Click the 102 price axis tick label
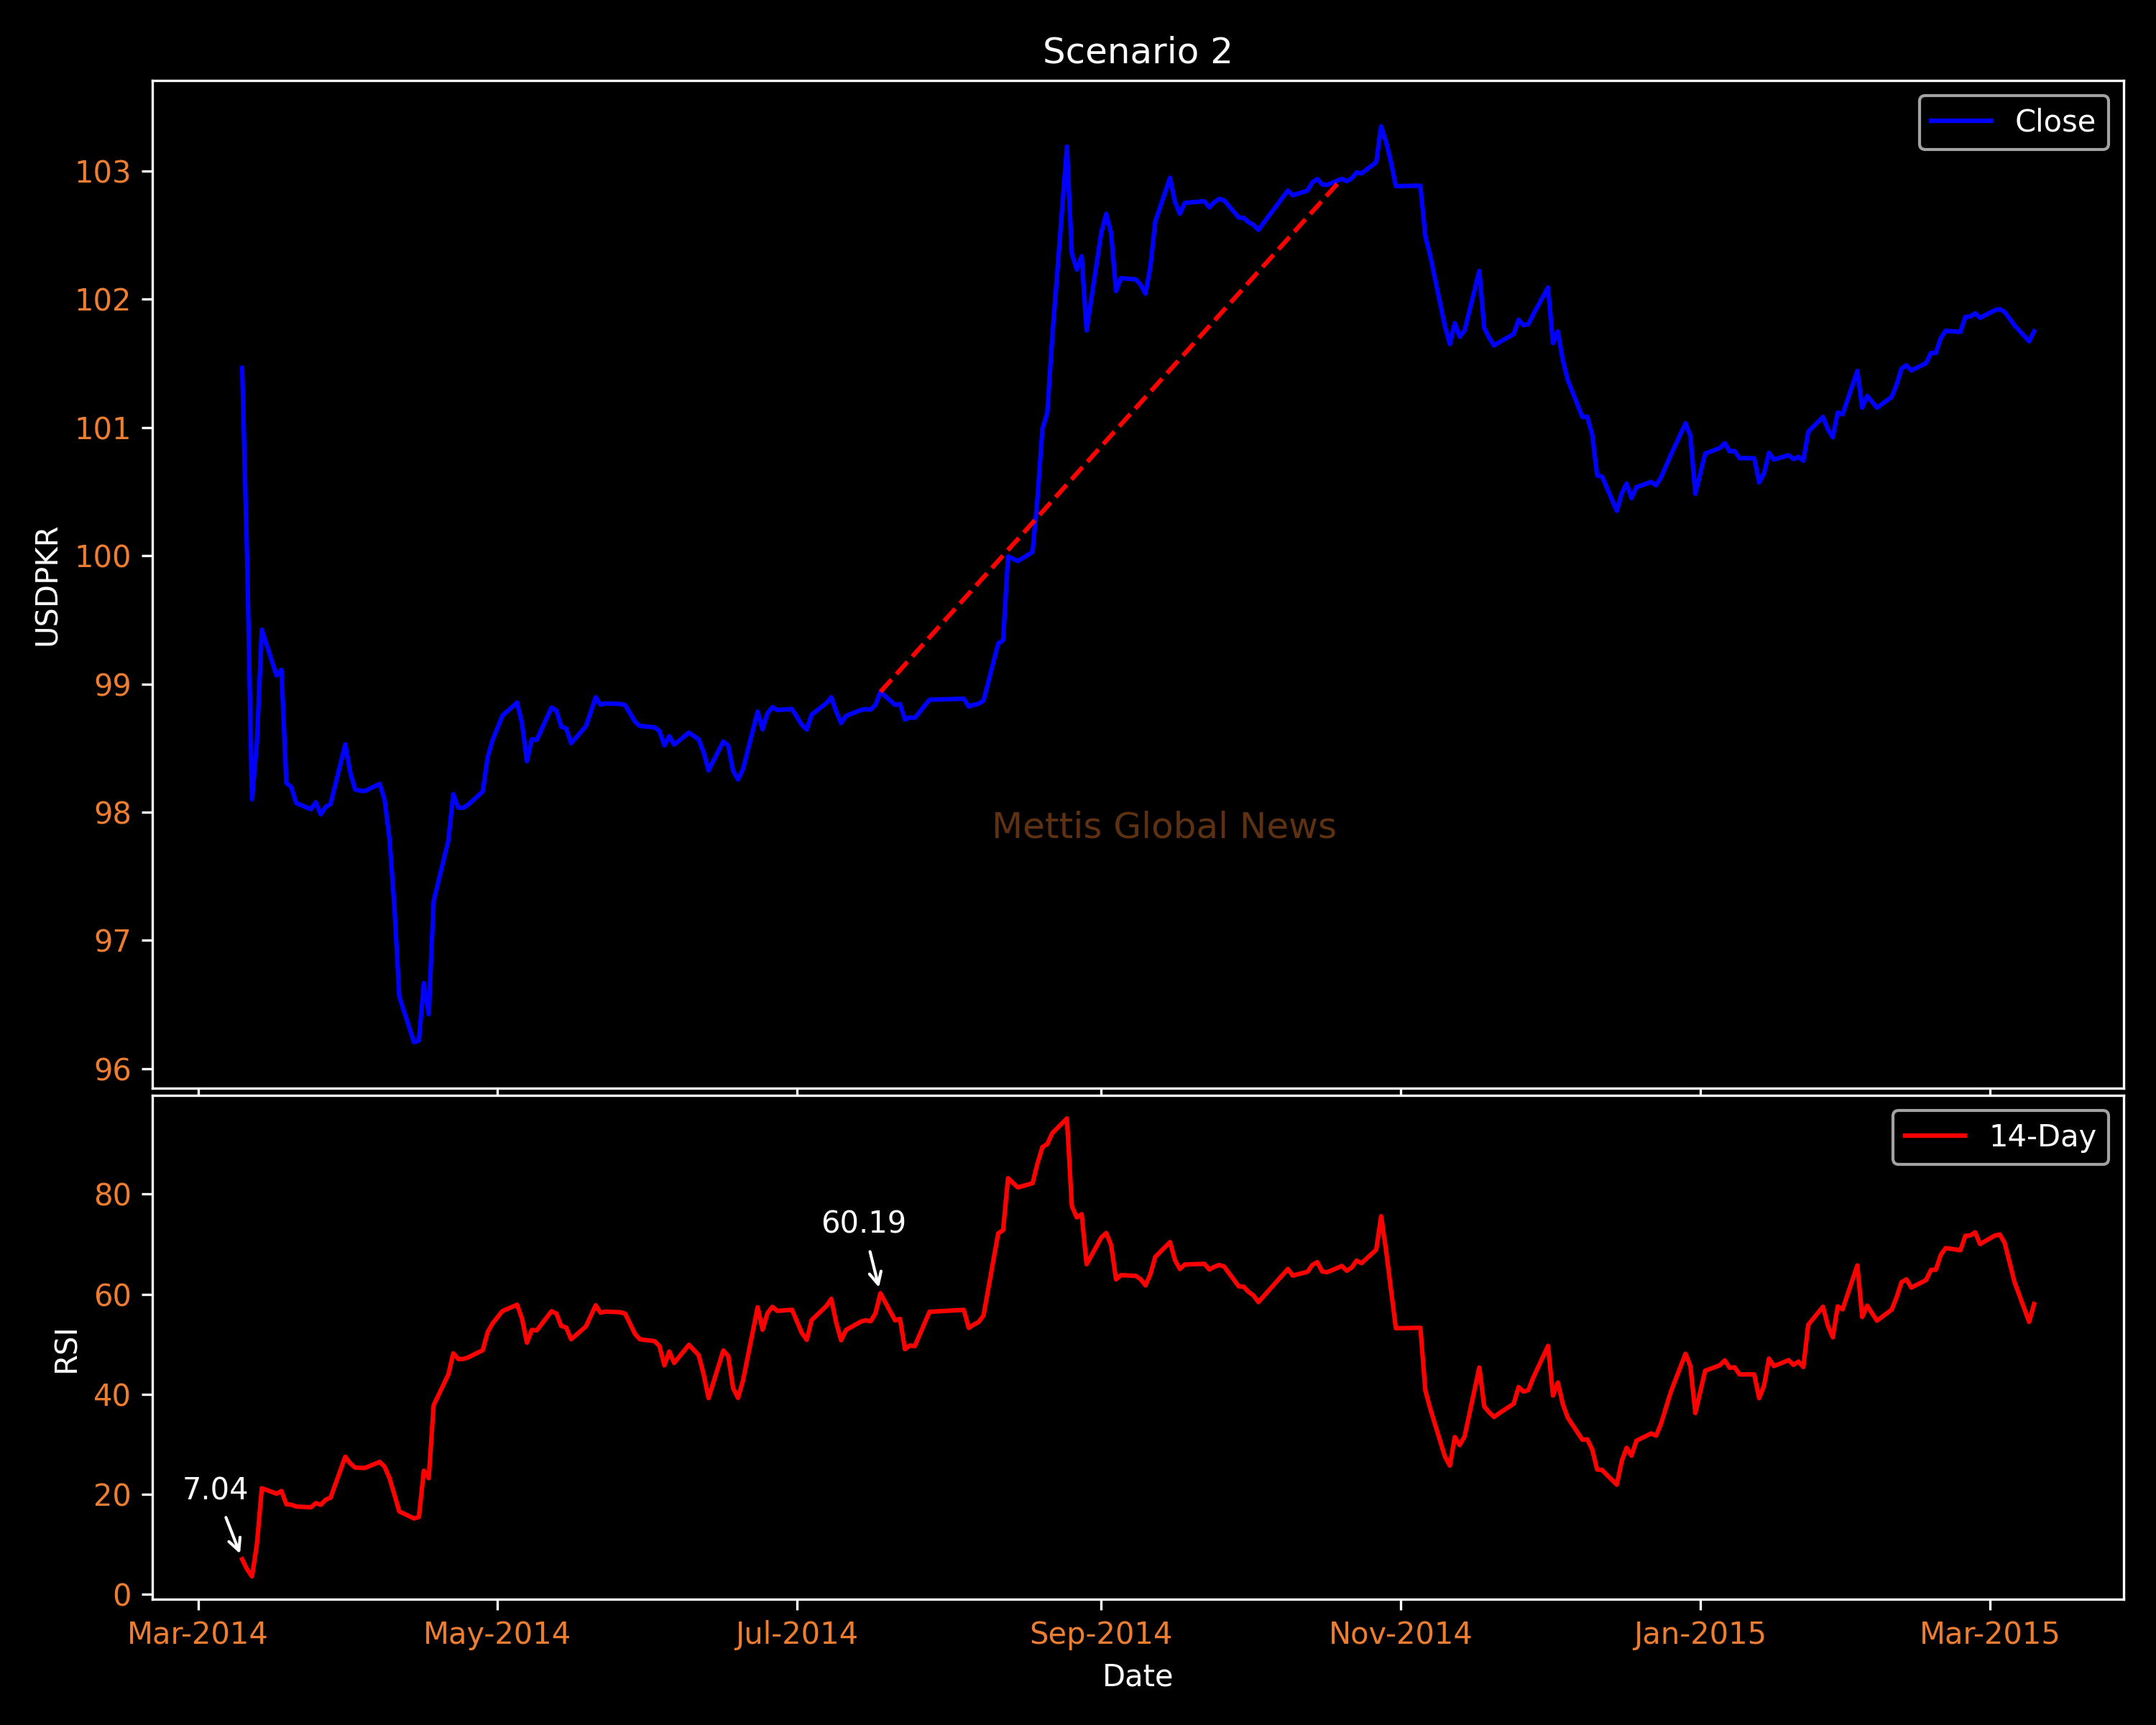The image size is (2156, 1725). click(103, 300)
